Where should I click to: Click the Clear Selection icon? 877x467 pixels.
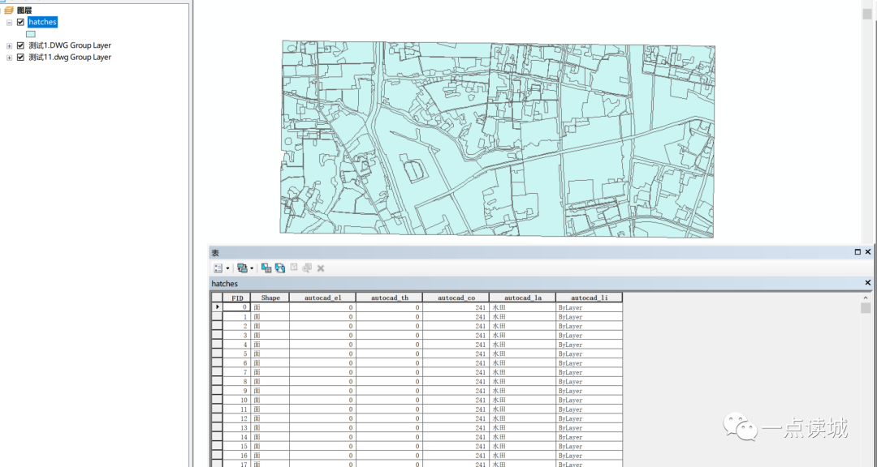(294, 268)
